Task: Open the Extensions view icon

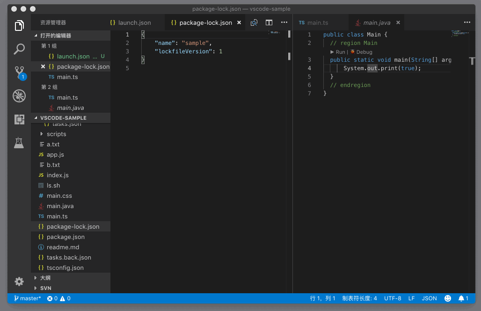Action: pyautogui.click(x=19, y=119)
